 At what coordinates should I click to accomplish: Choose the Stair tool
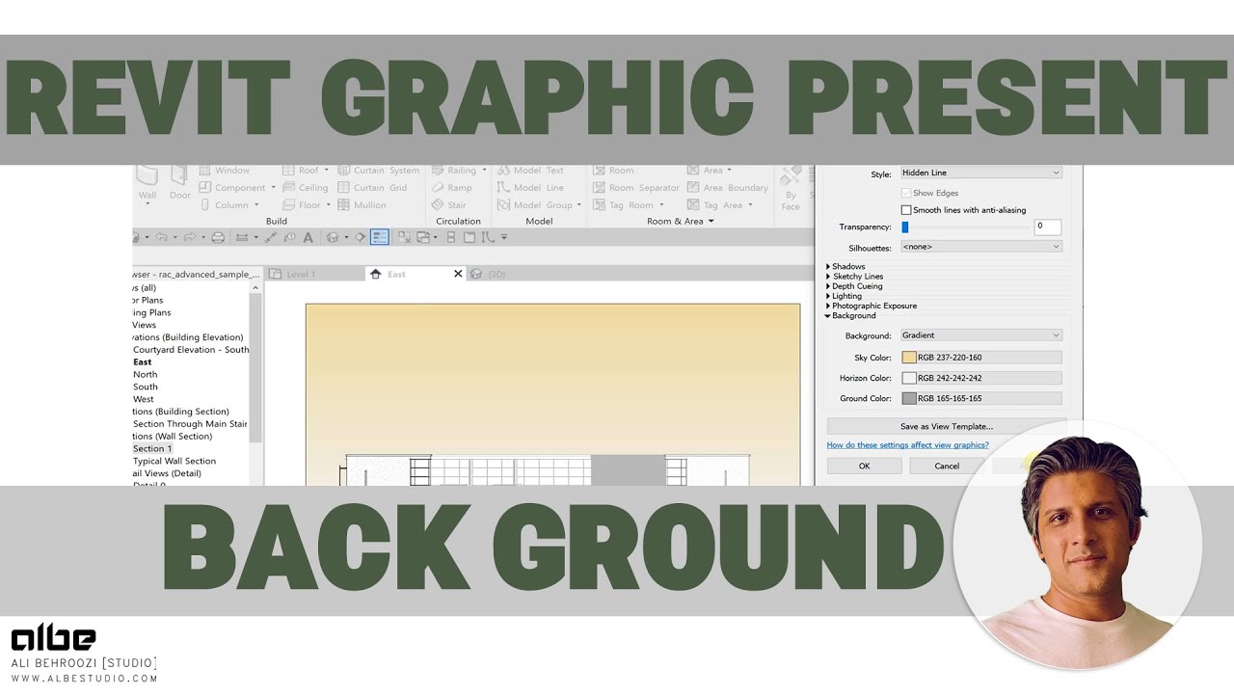pos(449,205)
